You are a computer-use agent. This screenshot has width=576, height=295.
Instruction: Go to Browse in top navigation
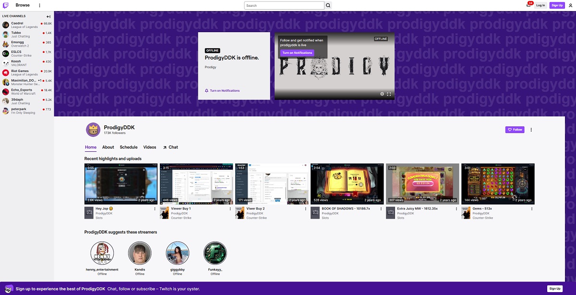coord(23,5)
